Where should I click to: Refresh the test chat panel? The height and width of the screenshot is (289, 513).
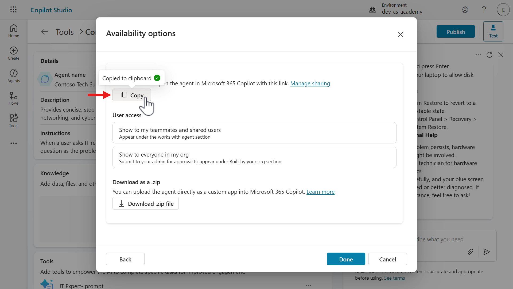tap(489, 55)
